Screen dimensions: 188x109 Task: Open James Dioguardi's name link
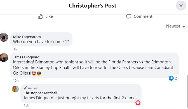(x=27, y=57)
